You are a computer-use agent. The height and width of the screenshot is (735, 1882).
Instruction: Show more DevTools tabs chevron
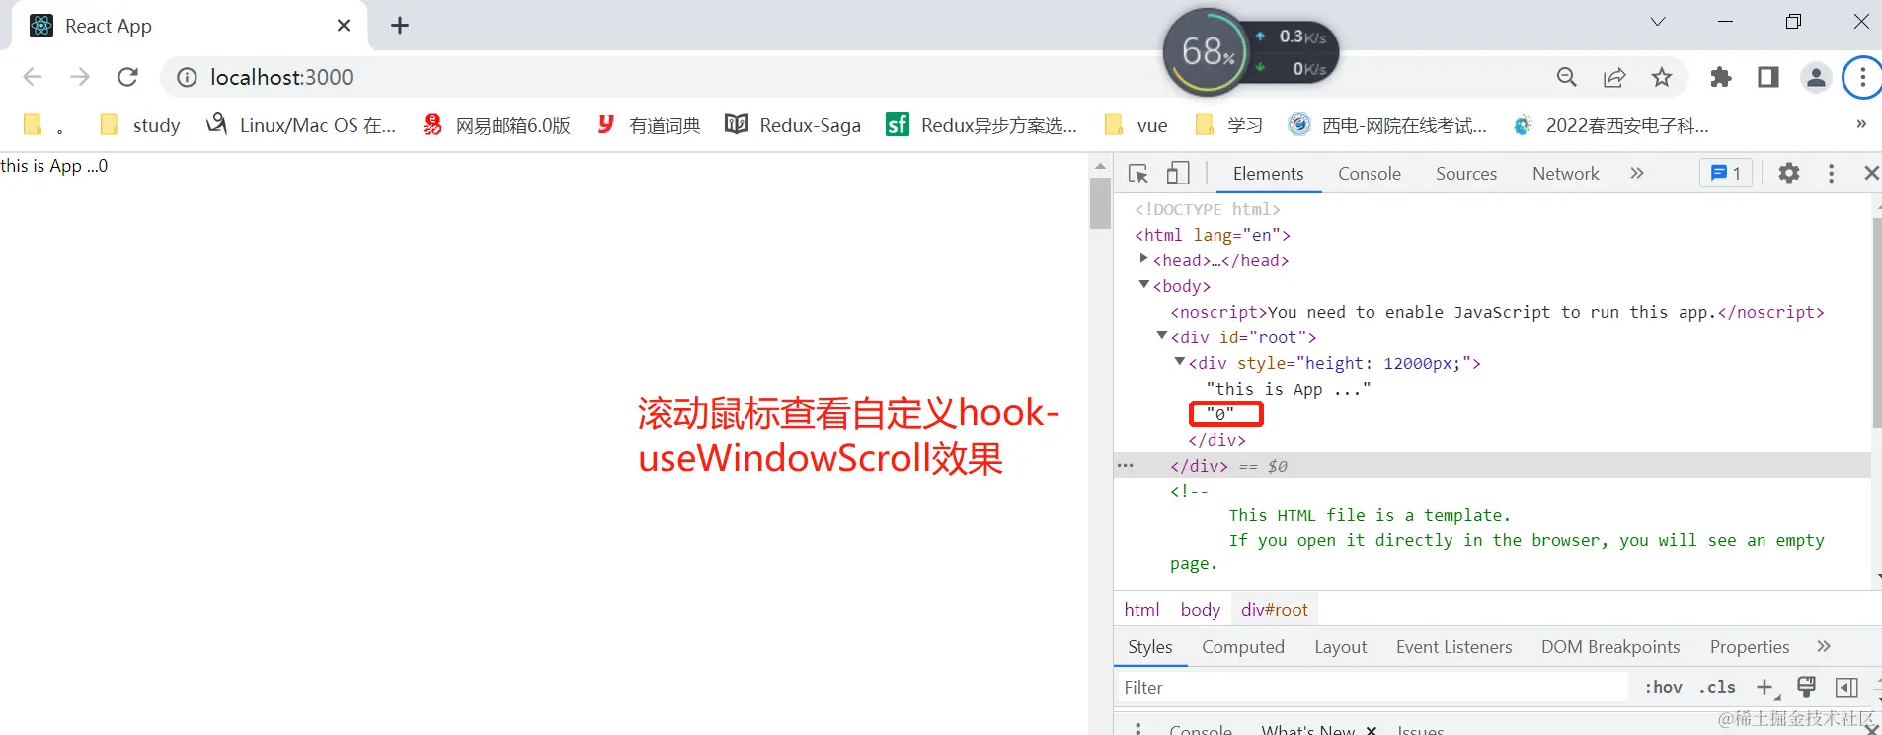(x=1637, y=173)
